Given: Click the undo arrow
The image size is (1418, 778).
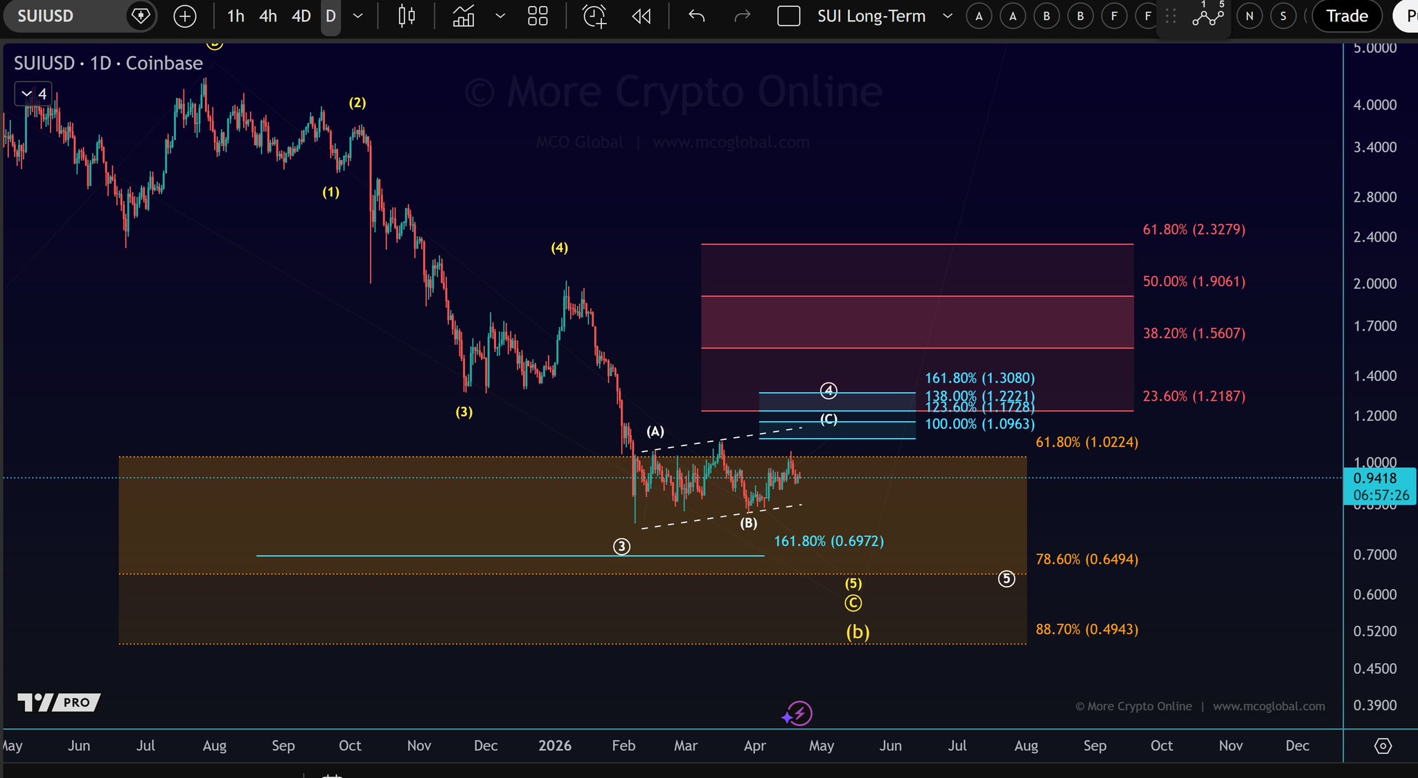Looking at the screenshot, I should point(696,16).
